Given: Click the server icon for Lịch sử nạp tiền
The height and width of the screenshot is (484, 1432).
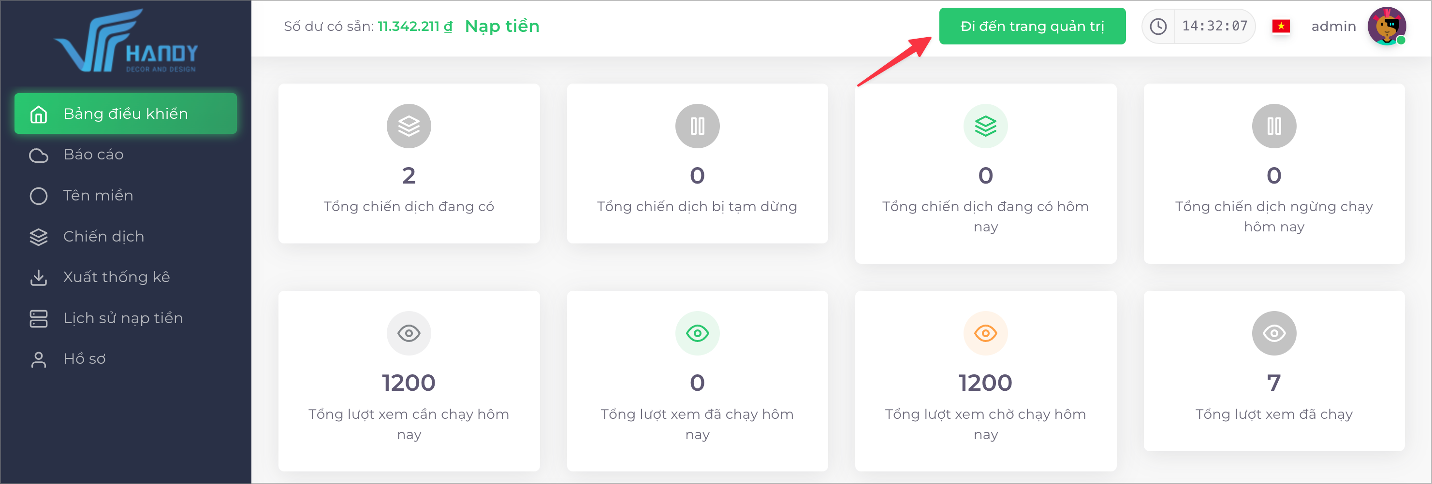Looking at the screenshot, I should [x=38, y=318].
